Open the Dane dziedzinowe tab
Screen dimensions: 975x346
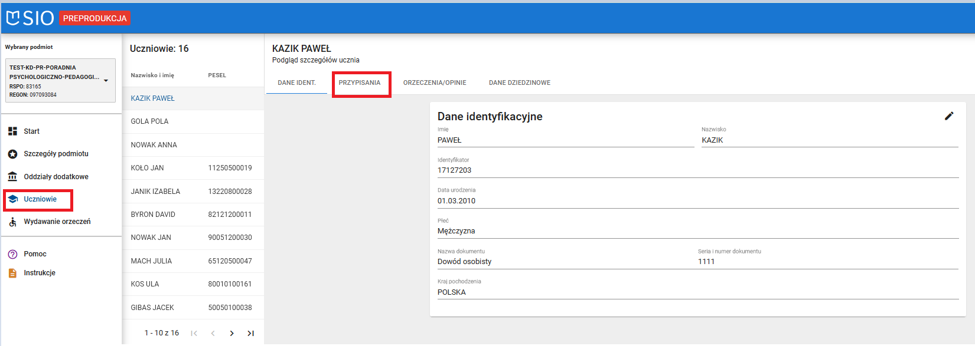tap(519, 83)
